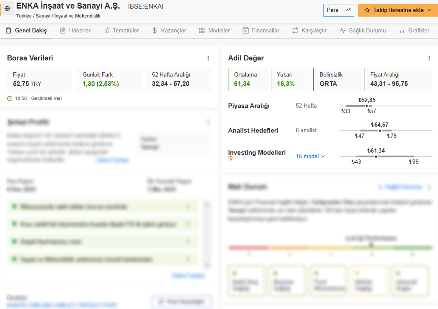This screenshot has height=309, width=438.
Task: Open the Karşılaştır tab
Action: point(309,30)
